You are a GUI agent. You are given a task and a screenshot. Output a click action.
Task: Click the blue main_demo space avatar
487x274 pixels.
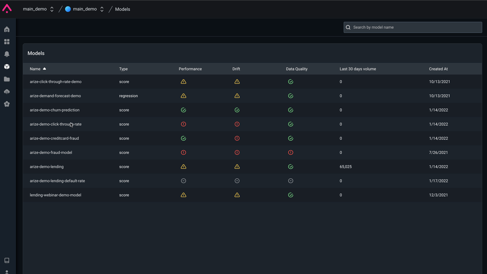coord(68,9)
